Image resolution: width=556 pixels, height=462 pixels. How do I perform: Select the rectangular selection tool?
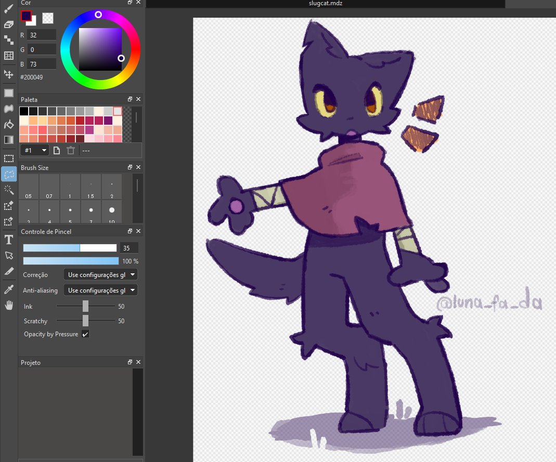tap(8, 159)
